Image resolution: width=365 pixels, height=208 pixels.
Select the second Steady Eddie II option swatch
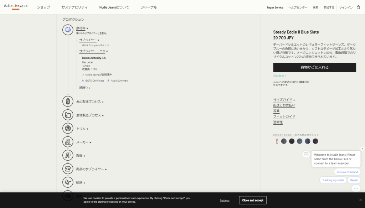coord(284,141)
